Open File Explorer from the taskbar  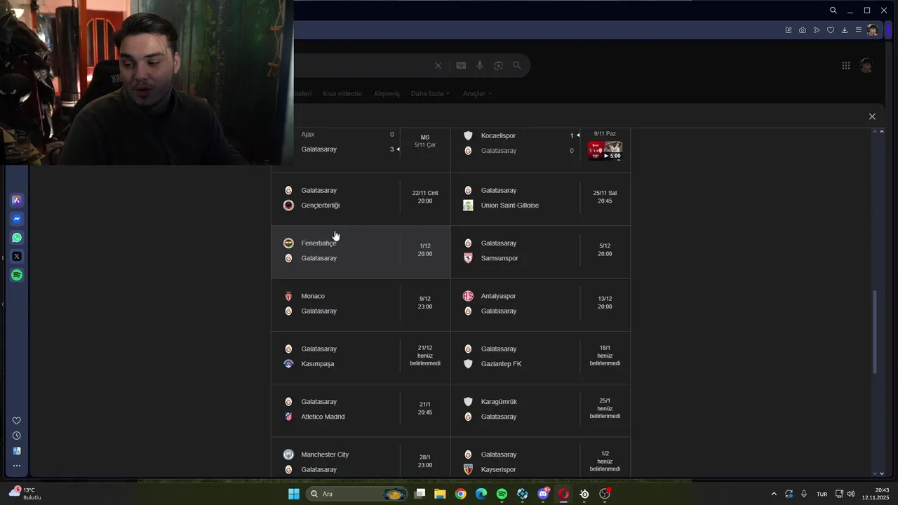[x=440, y=494]
